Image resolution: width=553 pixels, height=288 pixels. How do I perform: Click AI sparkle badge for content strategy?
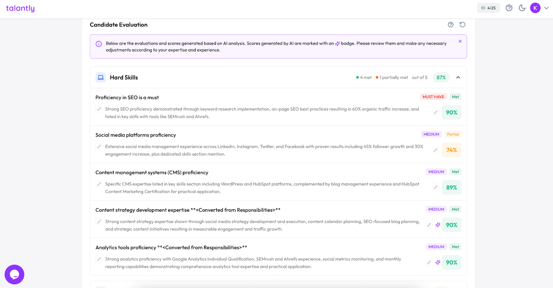(438, 225)
